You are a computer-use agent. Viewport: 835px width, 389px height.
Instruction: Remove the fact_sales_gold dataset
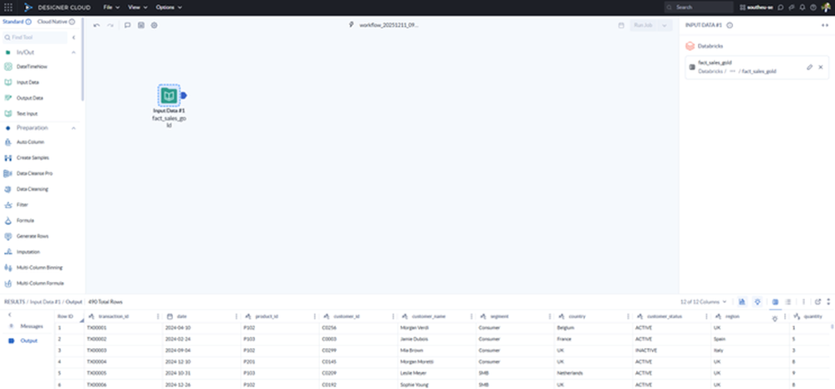point(821,67)
